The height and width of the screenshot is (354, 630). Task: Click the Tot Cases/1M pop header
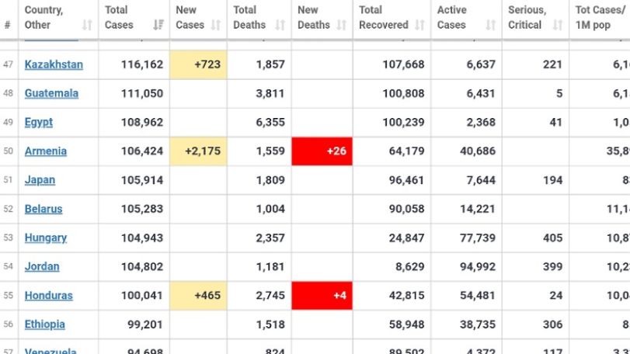pos(600,18)
